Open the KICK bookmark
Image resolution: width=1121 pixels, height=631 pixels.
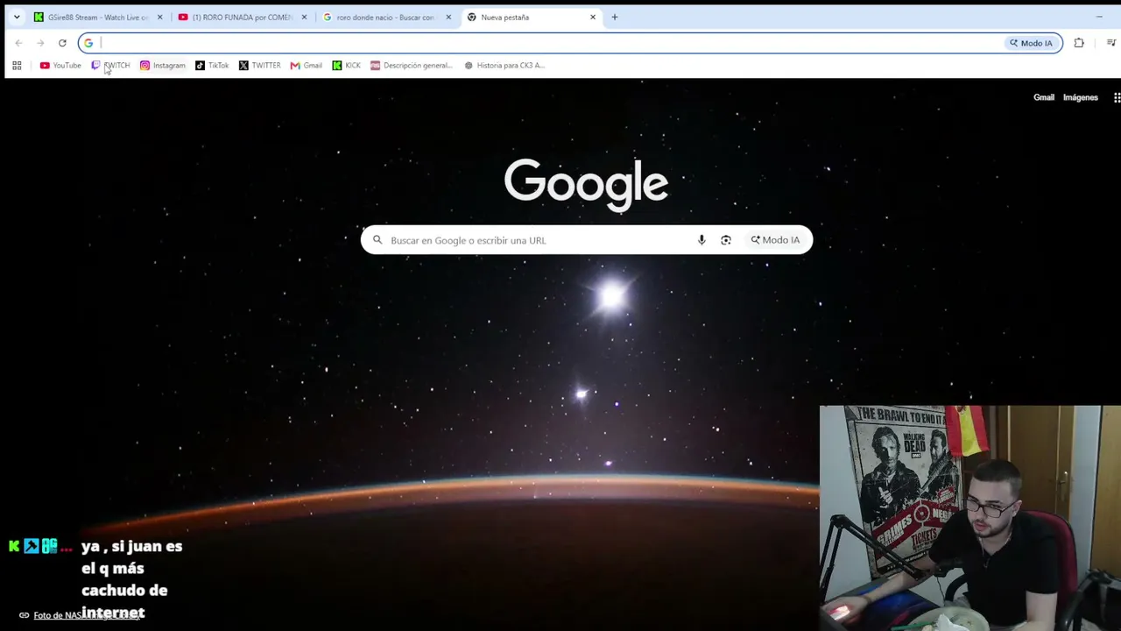click(x=346, y=66)
